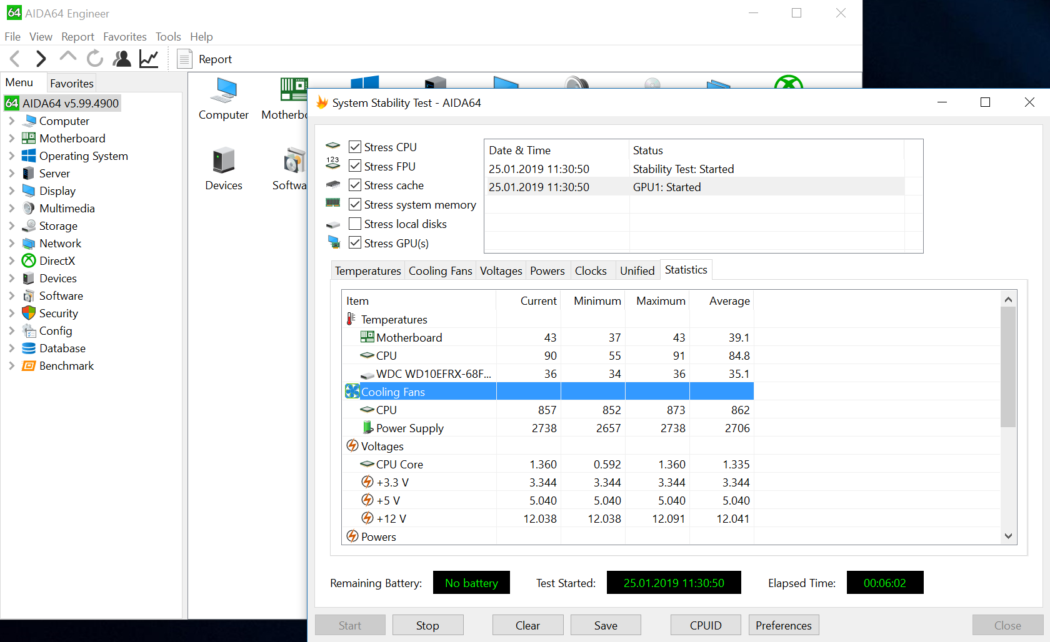Viewport: 1050px width, 642px height.
Task: Open the Tools menu
Action: 168,37
